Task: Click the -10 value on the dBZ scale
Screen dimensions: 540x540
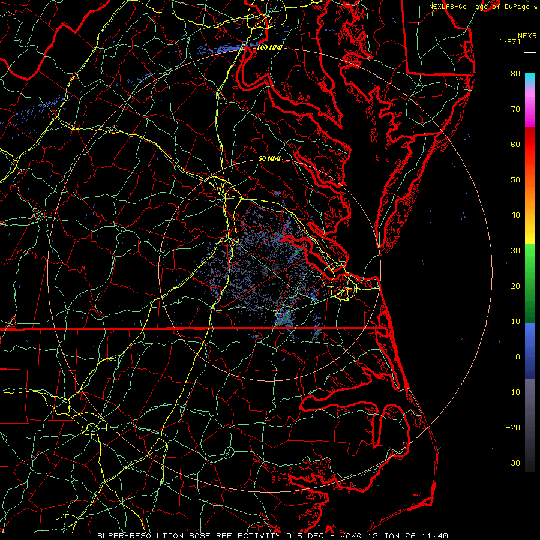Action: click(513, 392)
